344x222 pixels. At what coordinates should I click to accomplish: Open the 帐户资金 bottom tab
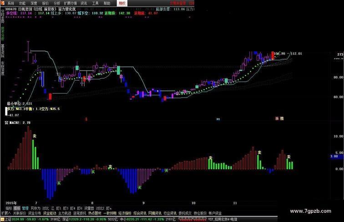[x=215, y=213]
